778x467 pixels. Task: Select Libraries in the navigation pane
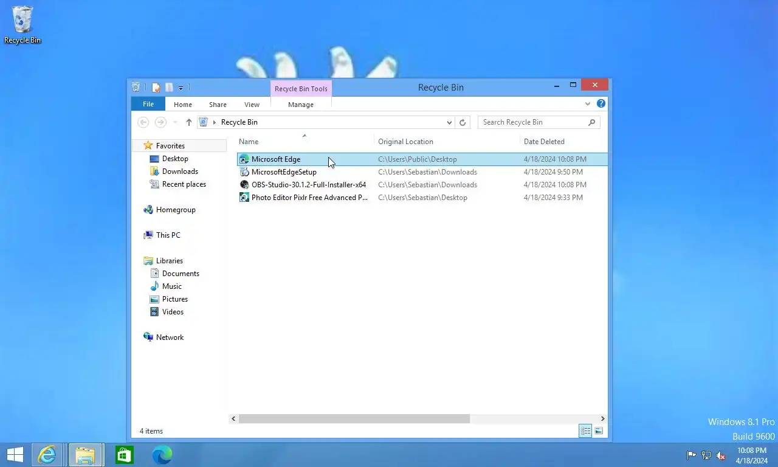pyautogui.click(x=169, y=261)
